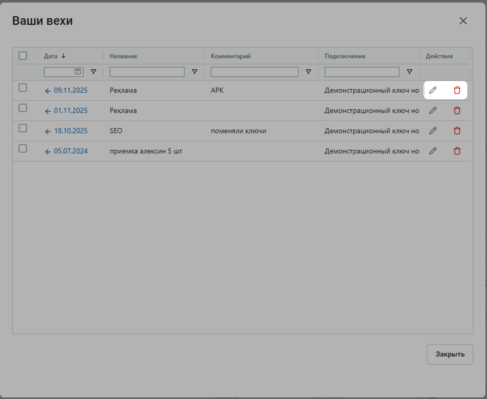This screenshot has width=487, height=399.
Task: Delete the SEO milestone row
Action: [457, 131]
